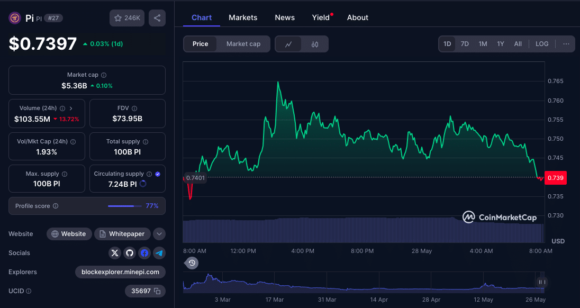This screenshot has height=308, width=580.
Task: Open blockexplorer.minepi.com explorer link
Action: (x=120, y=272)
